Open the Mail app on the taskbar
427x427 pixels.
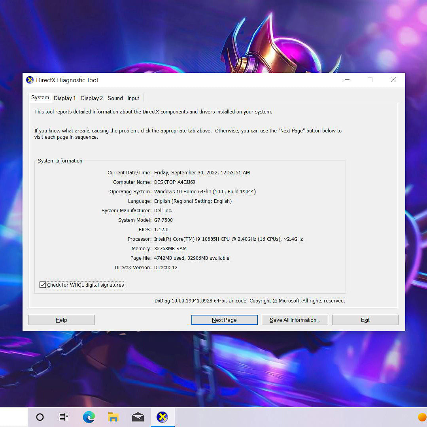(x=138, y=417)
